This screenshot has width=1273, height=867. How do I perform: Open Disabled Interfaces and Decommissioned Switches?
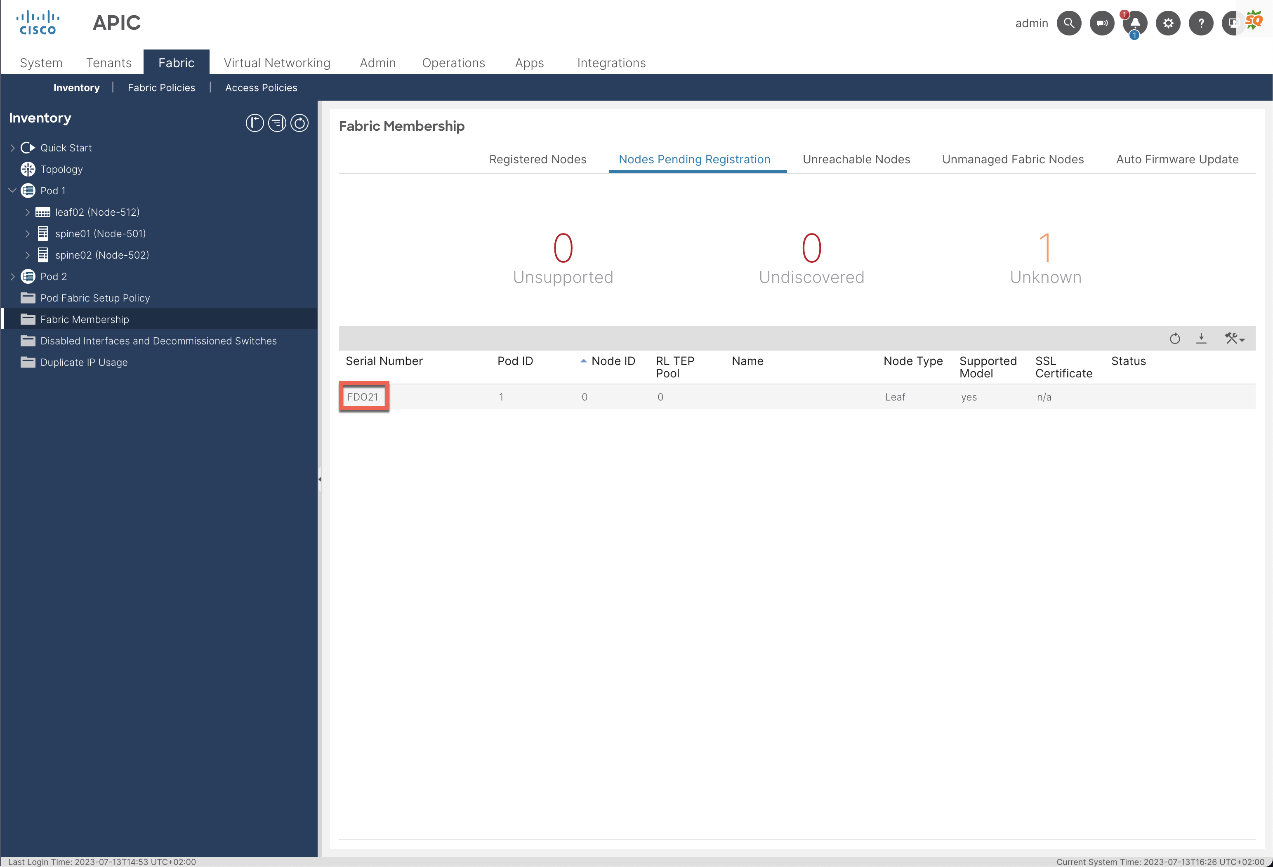click(x=158, y=341)
